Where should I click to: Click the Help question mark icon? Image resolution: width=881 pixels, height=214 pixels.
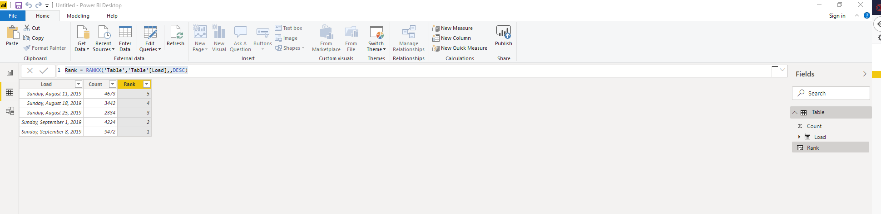tap(866, 15)
